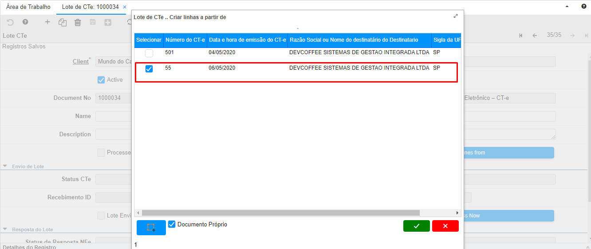Click the page number 1 below dialog buttons

pyautogui.click(x=136, y=245)
